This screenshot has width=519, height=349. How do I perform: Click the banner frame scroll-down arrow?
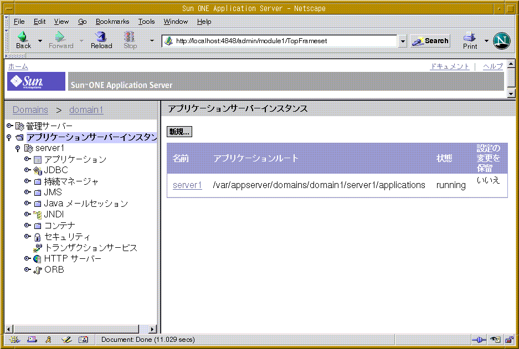pos(511,94)
